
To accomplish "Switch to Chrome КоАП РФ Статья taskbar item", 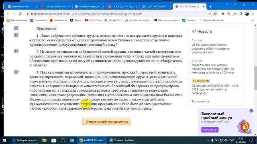I will pyautogui.click(x=92, y=140).
